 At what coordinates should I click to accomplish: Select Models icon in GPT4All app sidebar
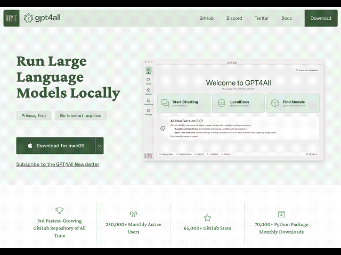pyautogui.click(x=149, y=91)
